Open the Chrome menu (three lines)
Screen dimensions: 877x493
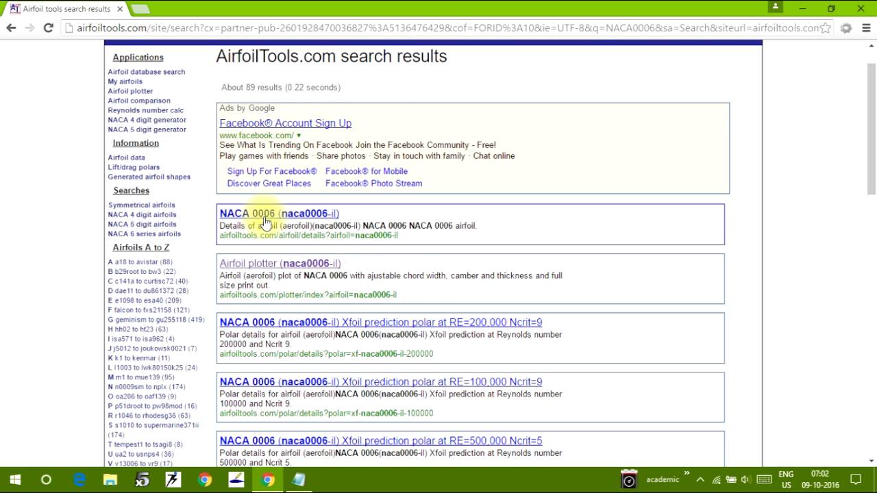866,28
